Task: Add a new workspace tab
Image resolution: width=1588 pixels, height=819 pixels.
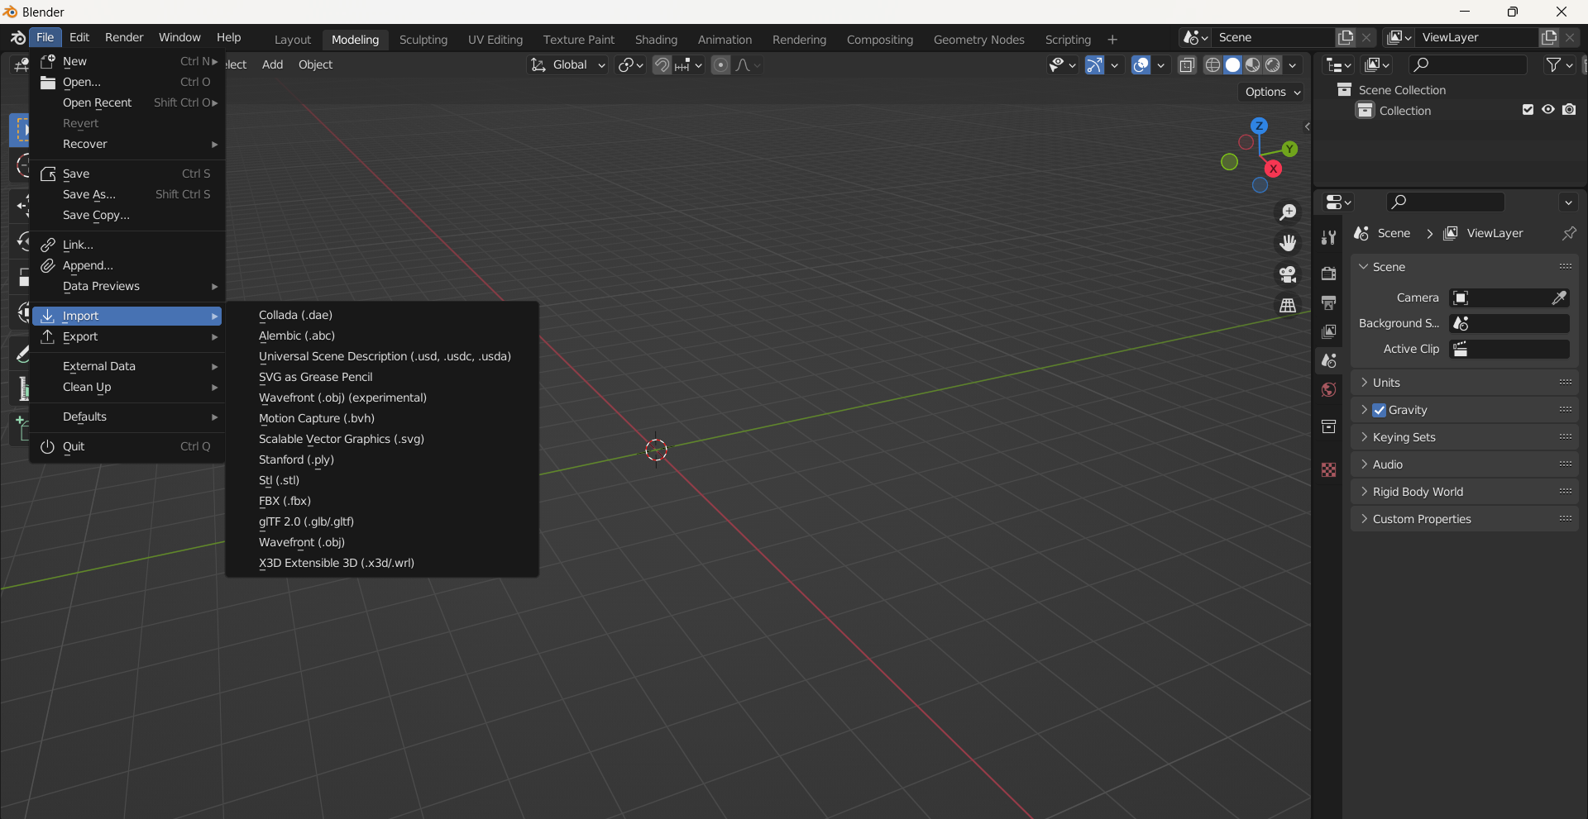Action: tap(1112, 40)
